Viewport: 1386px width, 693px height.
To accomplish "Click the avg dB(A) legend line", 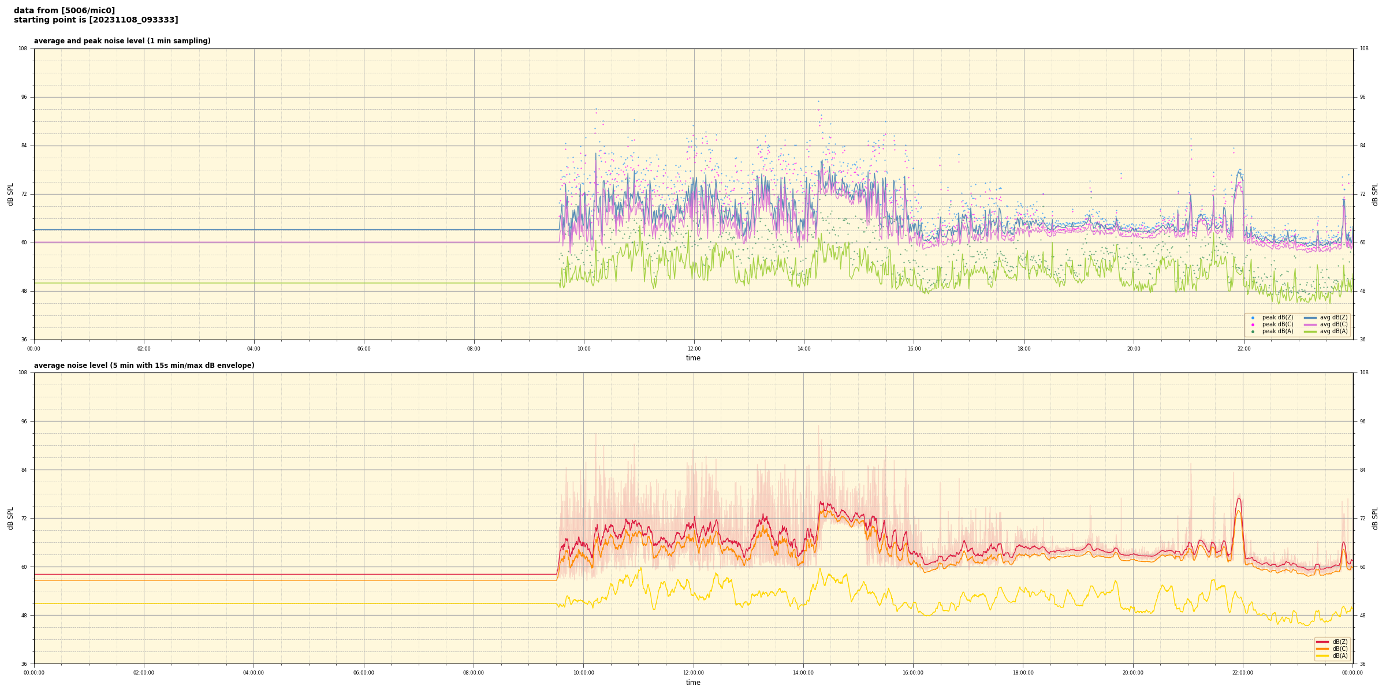I will (x=1310, y=331).
